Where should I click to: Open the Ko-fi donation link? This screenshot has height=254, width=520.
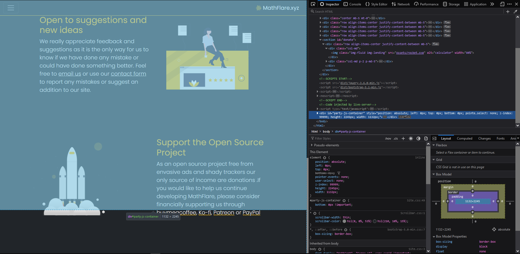click(205, 213)
